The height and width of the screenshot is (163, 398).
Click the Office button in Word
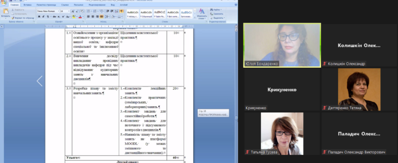(x=3, y=3)
